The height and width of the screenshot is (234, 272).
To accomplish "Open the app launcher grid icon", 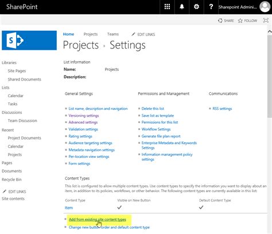I will [x=167, y=7].
